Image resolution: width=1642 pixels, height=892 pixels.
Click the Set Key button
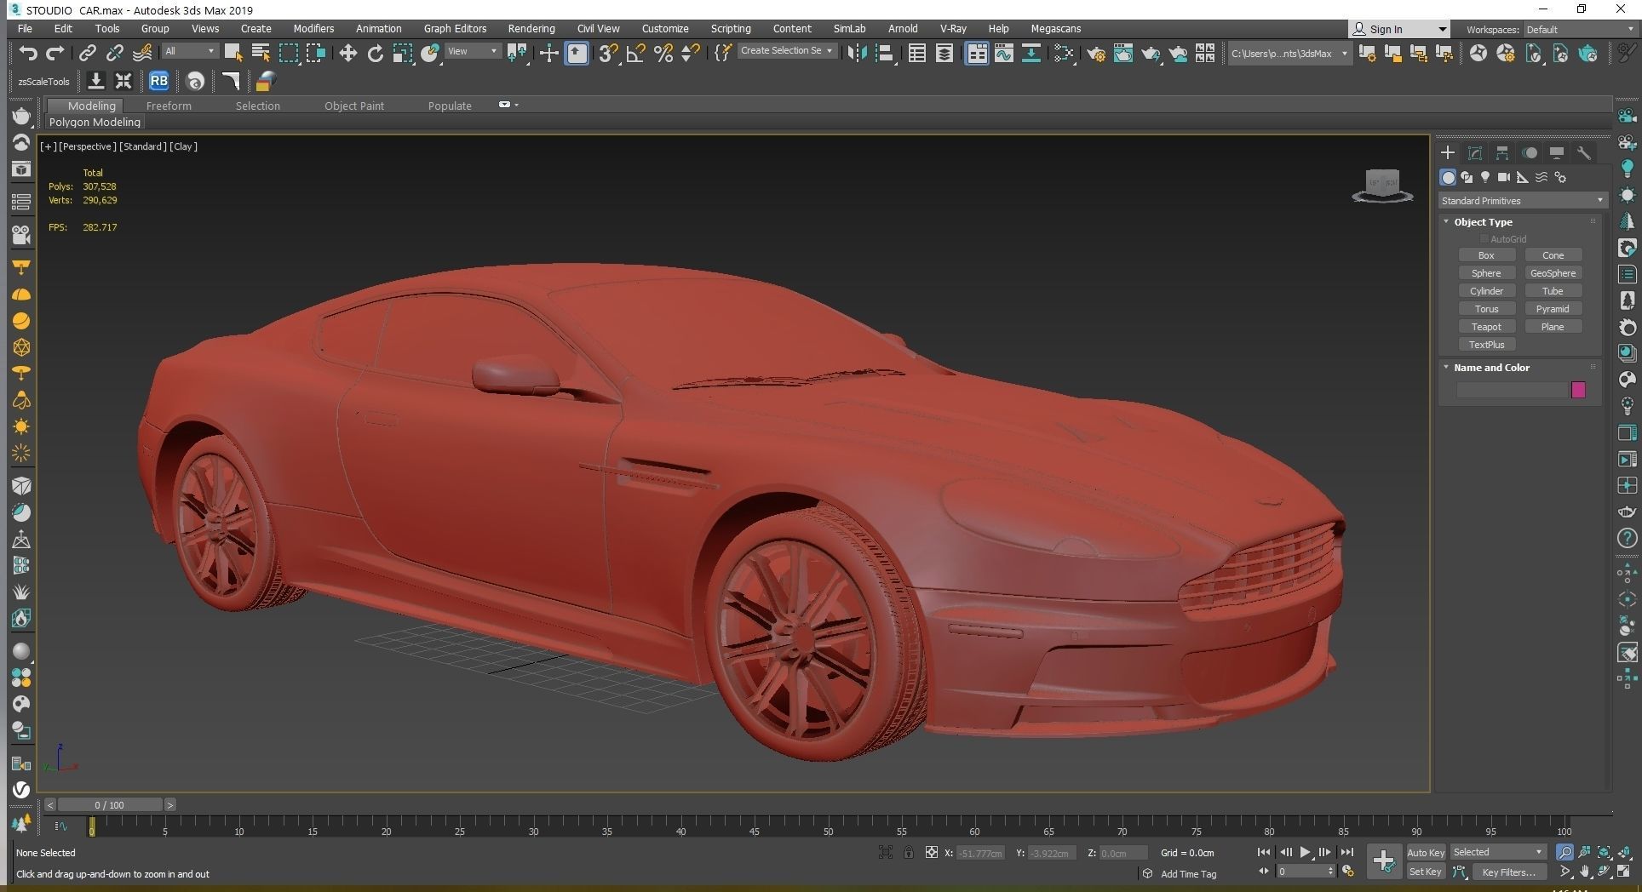[x=1426, y=872]
